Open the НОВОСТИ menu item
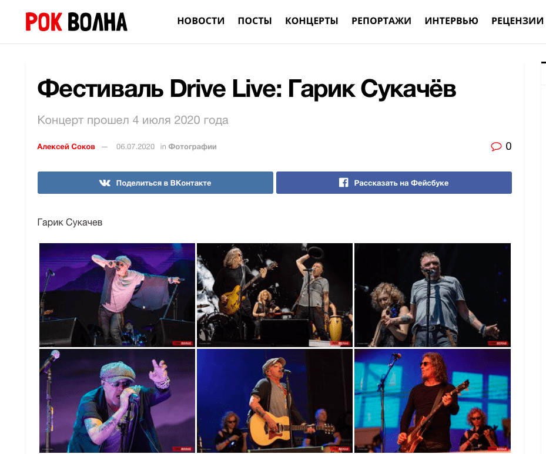This screenshot has width=546, height=454. pyautogui.click(x=201, y=21)
